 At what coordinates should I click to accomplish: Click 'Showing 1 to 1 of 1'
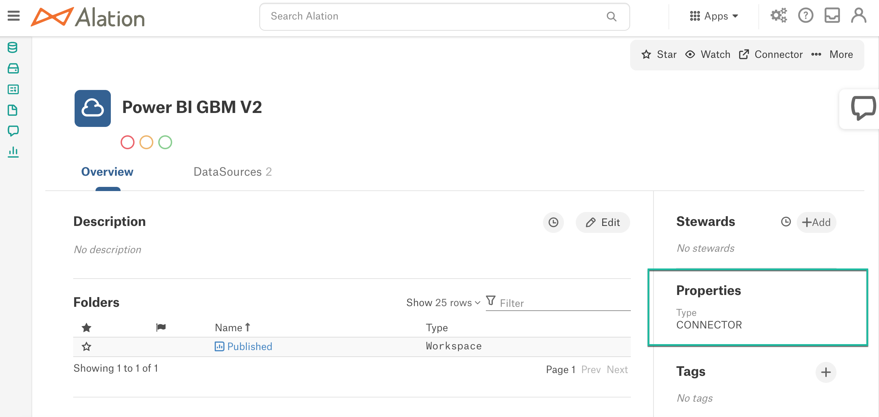(116, 368)
